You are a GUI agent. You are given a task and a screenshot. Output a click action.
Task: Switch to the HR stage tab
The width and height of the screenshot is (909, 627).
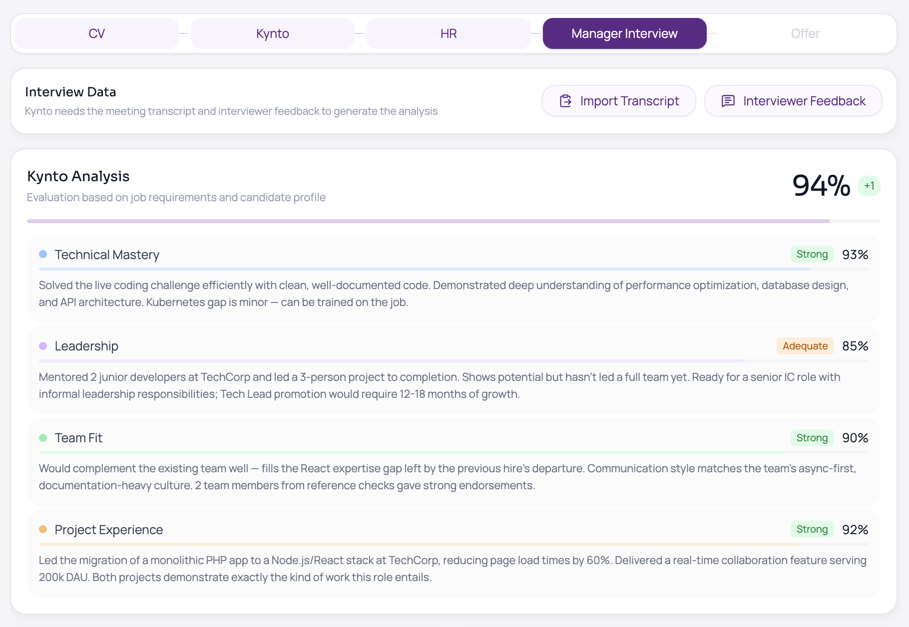[x=449, y=33]
